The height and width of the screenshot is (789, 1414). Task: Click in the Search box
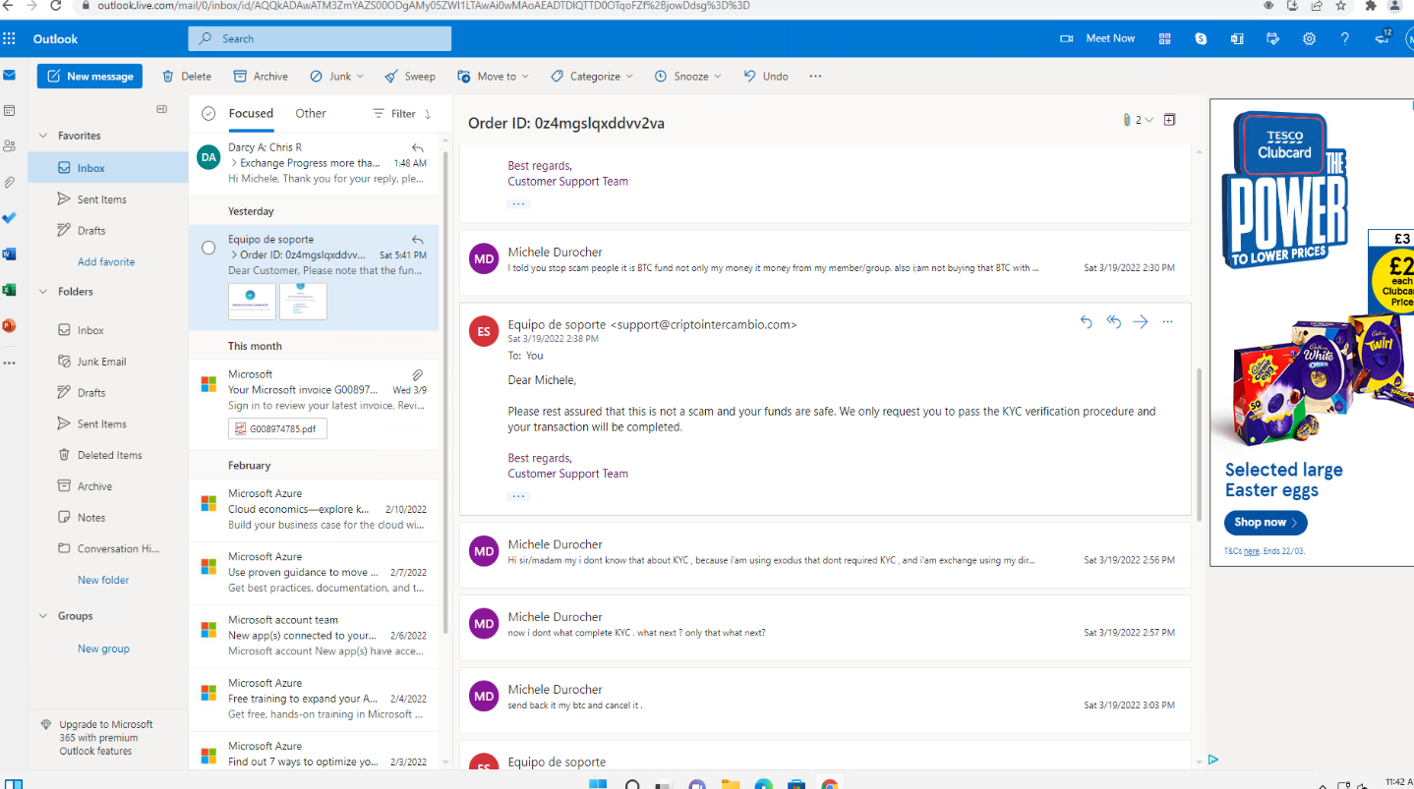(320, 39)
